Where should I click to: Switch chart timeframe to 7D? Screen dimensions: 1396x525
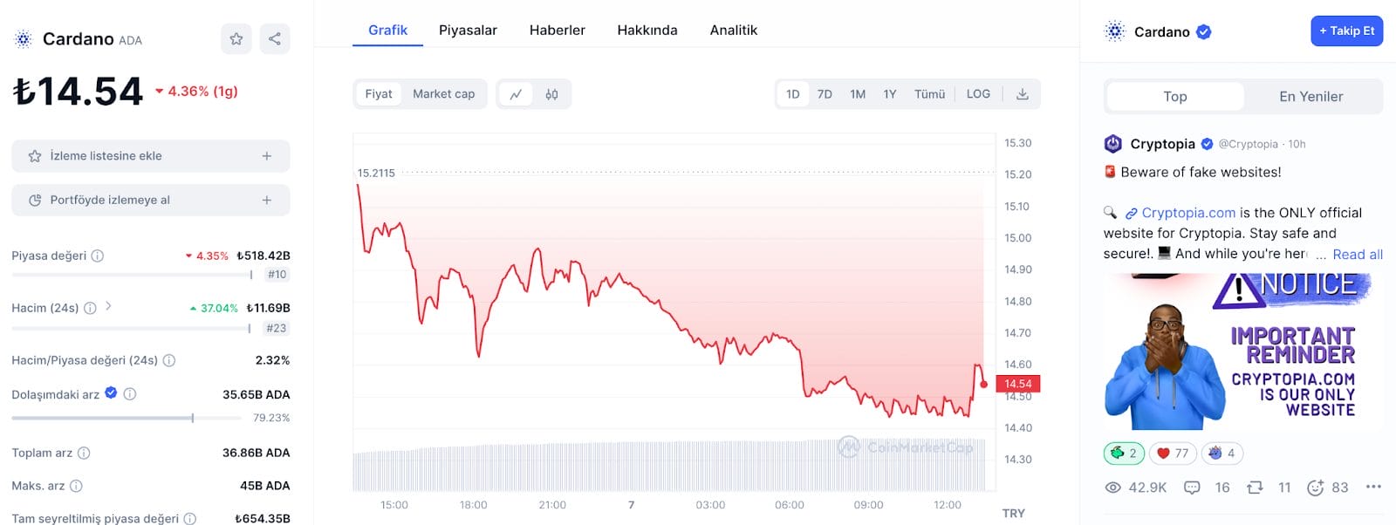click(825, 93)
